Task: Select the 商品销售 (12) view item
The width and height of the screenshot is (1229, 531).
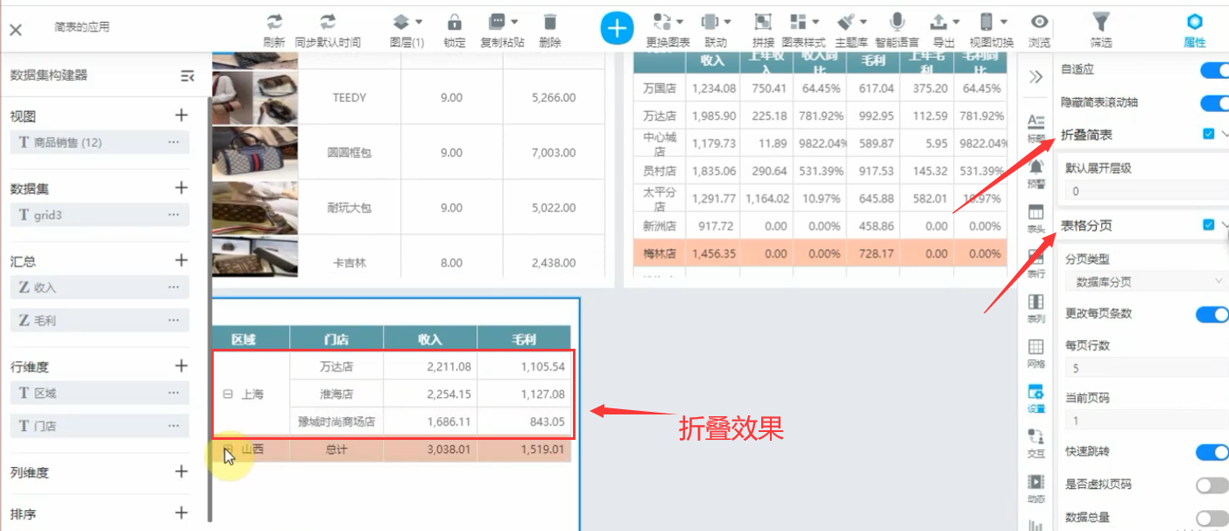Action: point(100,143)
